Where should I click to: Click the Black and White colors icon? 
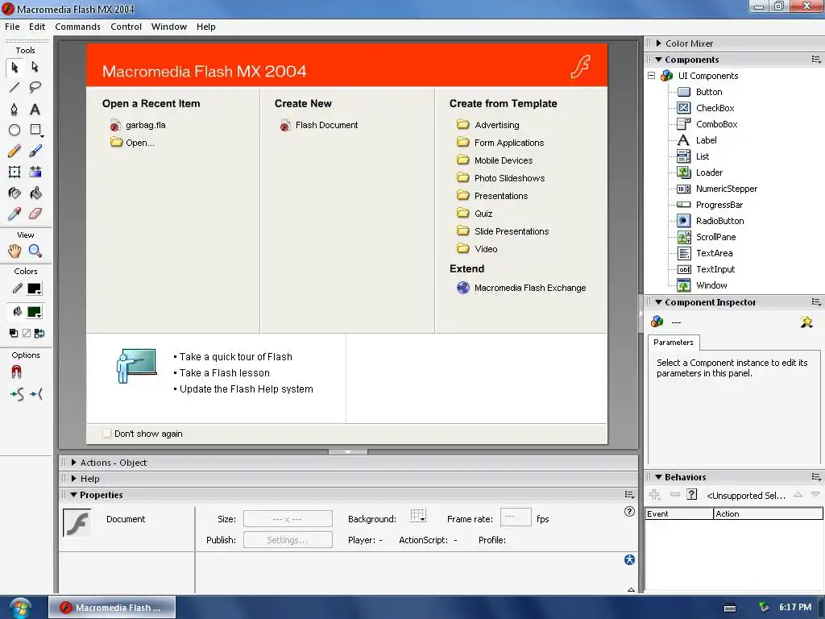tap(14, 333)
